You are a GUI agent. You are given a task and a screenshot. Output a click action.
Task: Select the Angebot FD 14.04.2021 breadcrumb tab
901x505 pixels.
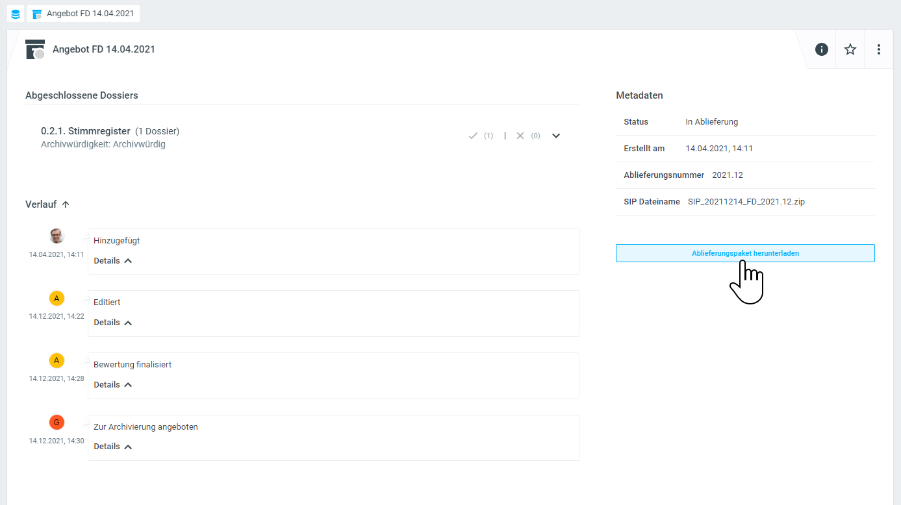click(x=84, y=14)
